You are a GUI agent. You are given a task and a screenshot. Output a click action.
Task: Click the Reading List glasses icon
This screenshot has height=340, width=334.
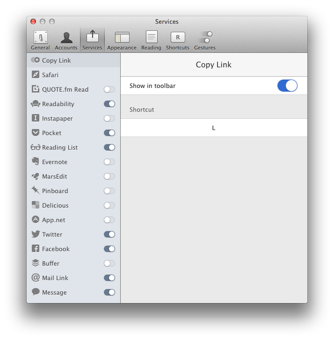pos(36,147)
